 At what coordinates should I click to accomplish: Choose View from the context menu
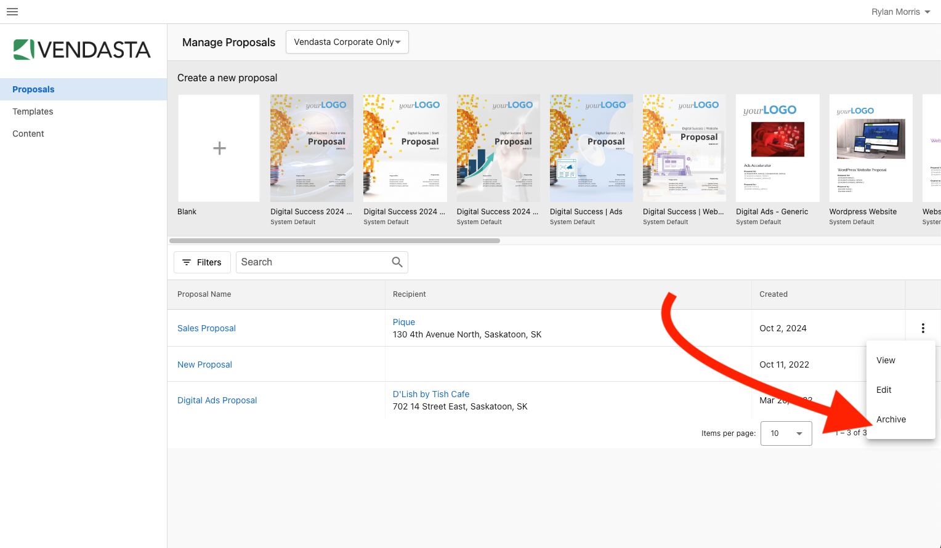[900, 360]
